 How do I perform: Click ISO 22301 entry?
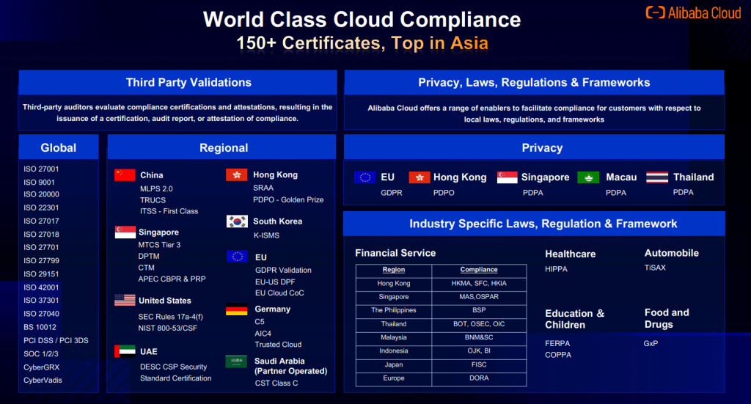[41, 207]
